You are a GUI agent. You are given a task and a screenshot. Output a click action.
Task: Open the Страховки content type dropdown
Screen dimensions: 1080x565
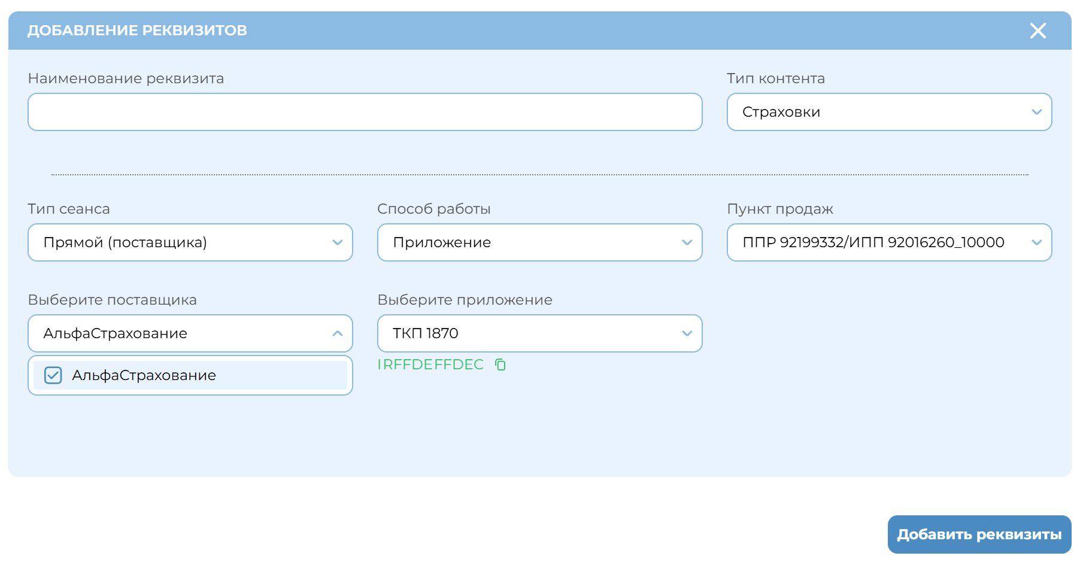pos(880,112)
